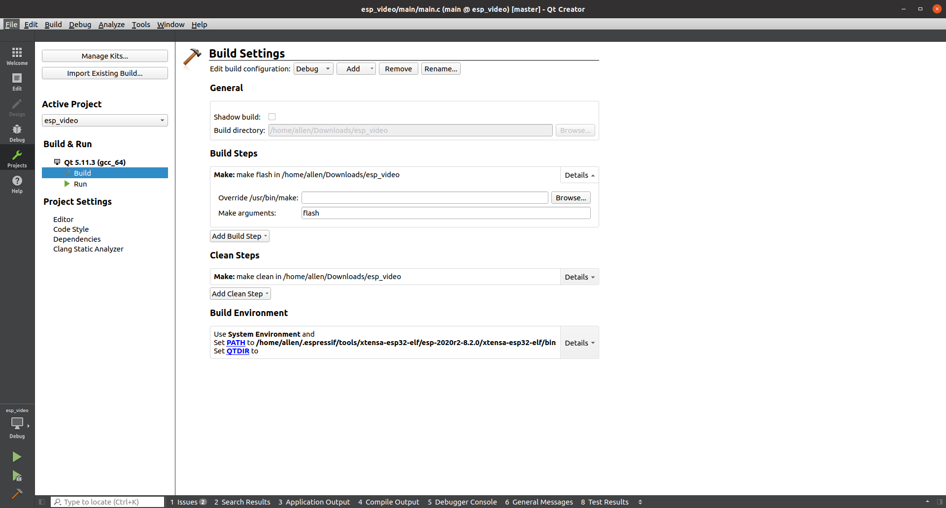Image resolution: width=946 pixels, height=508 pixels.
Task: Open the Add Build Step dropdown
Action: pyautogui.click(x=239, y=236)
